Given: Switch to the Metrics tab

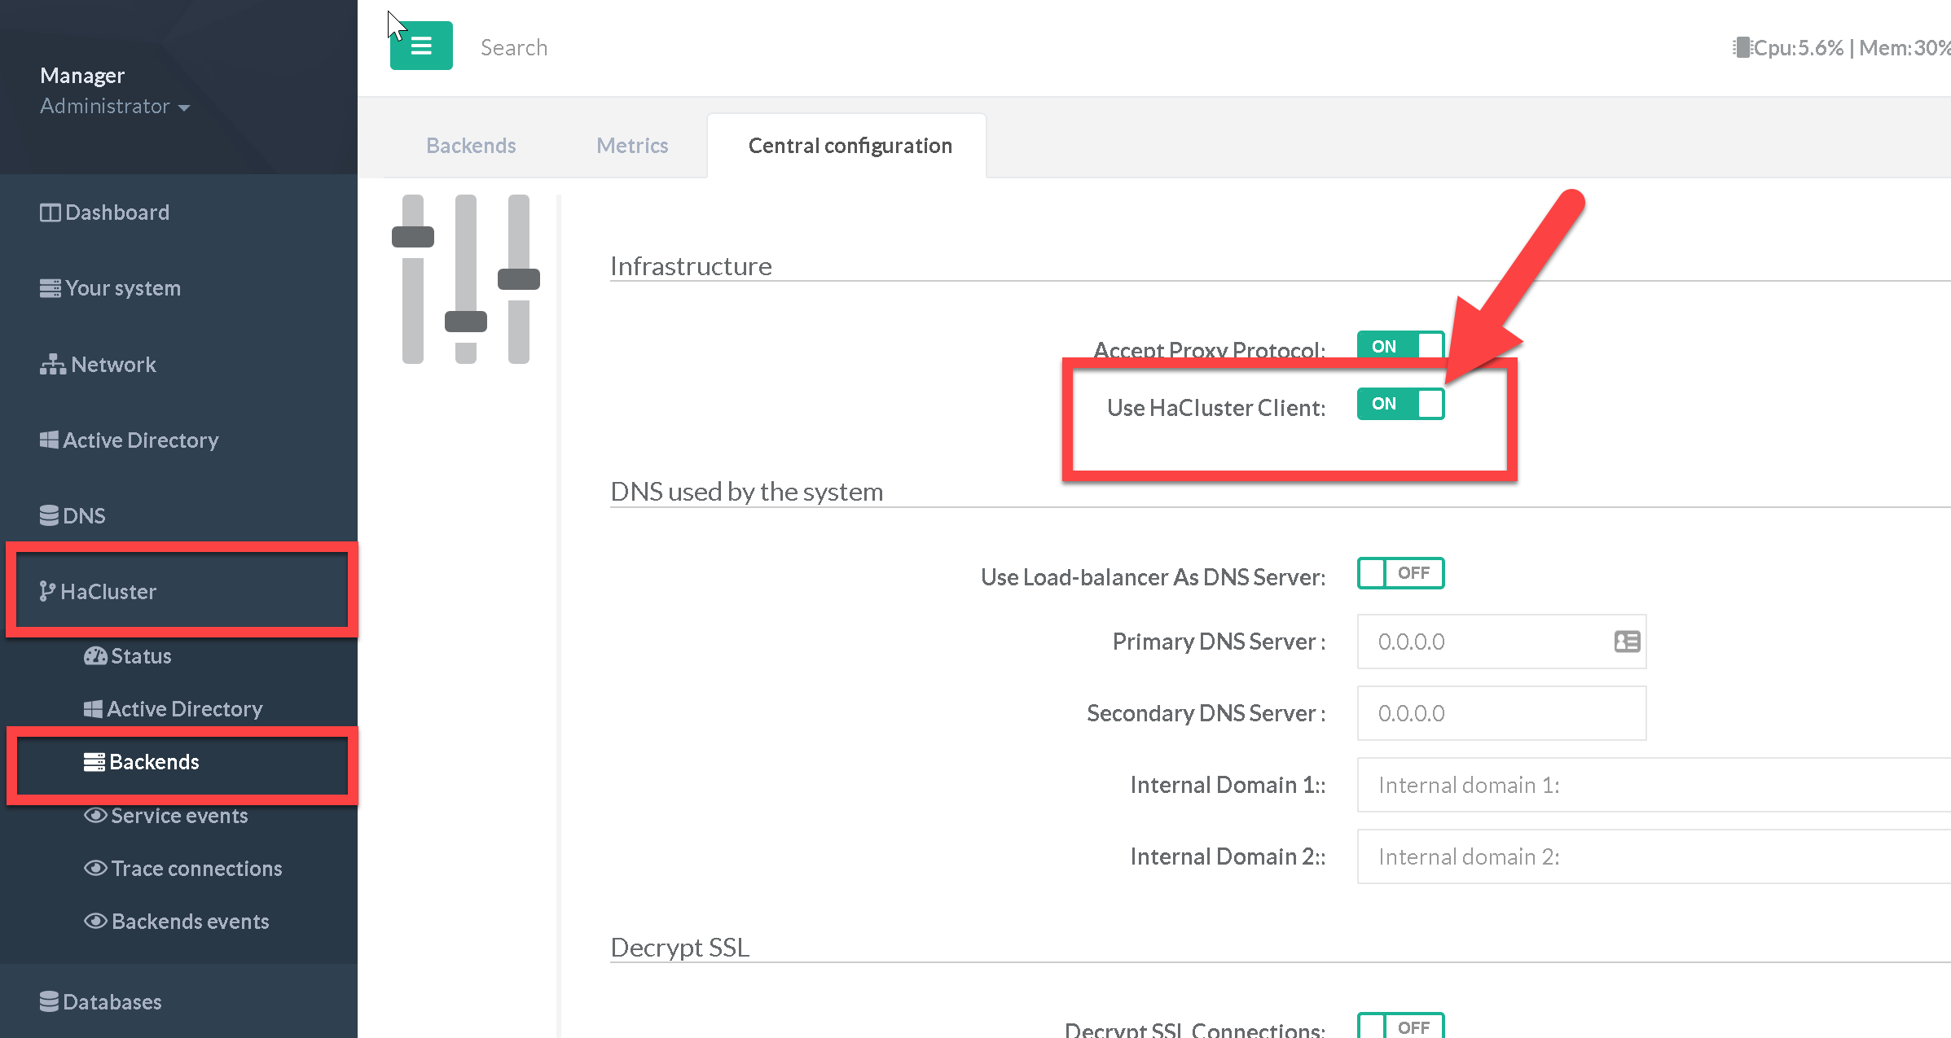Looking at the screenshot, I should 631,146.
